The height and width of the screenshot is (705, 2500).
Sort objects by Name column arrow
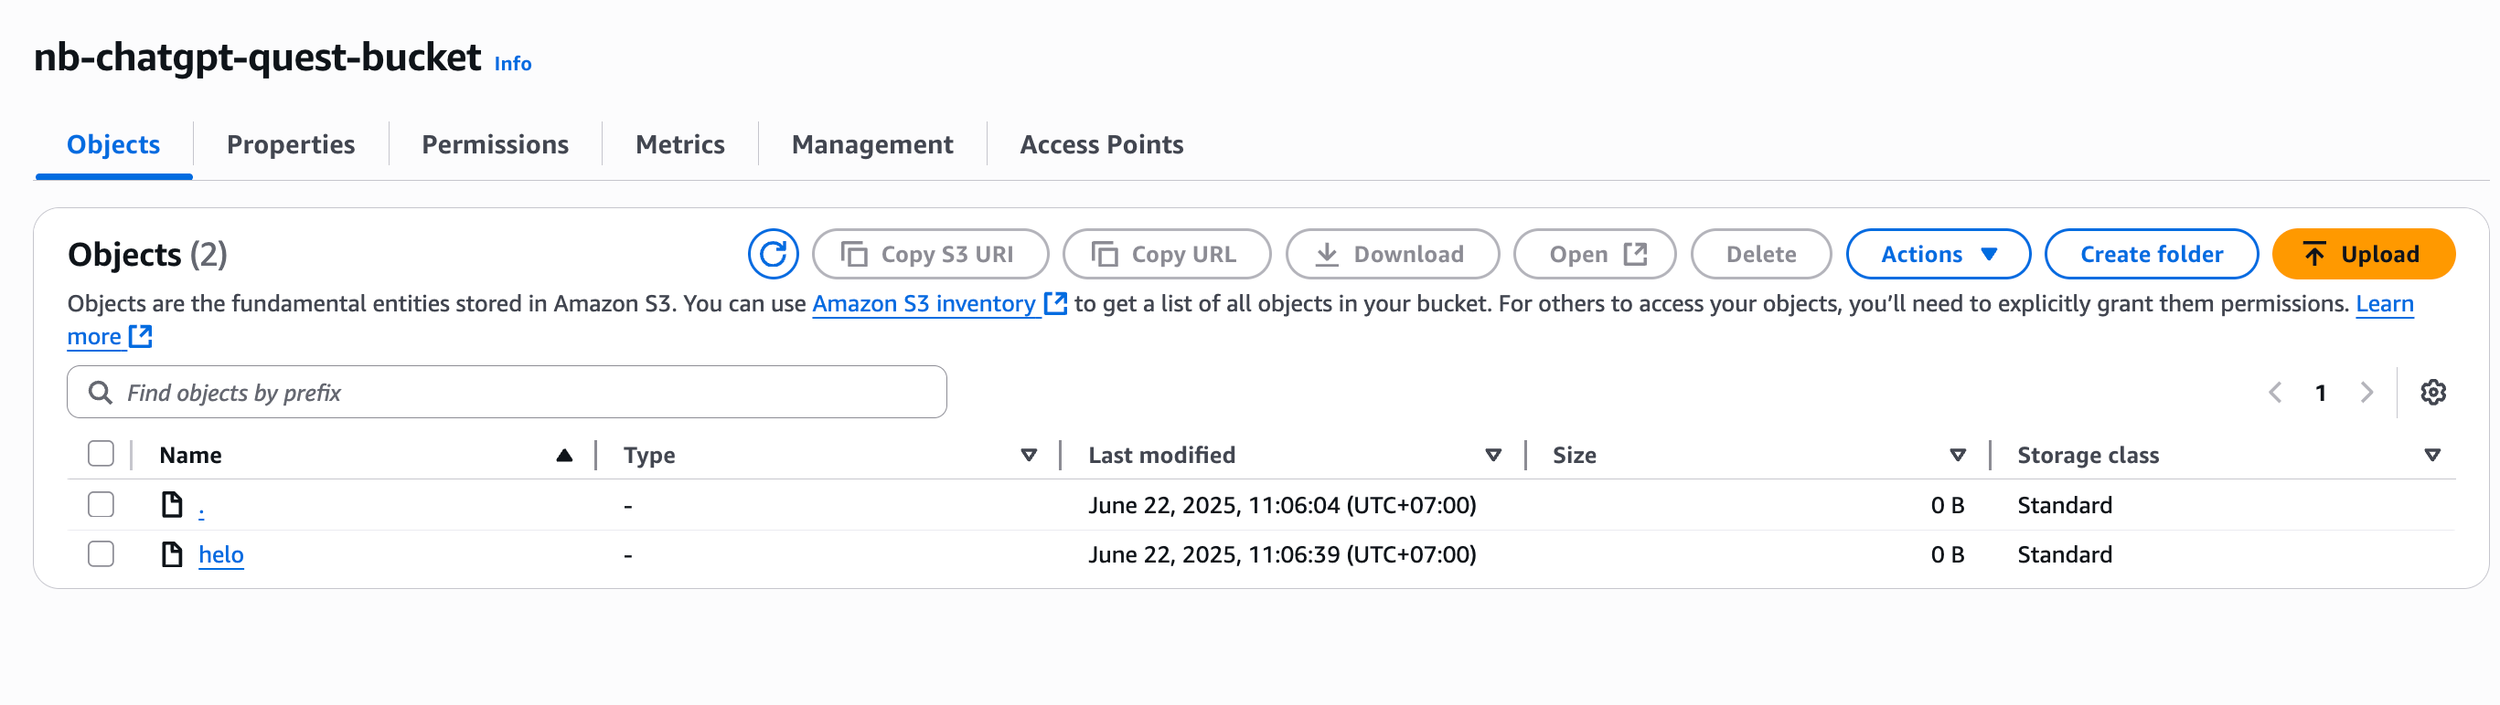[564, 455]
